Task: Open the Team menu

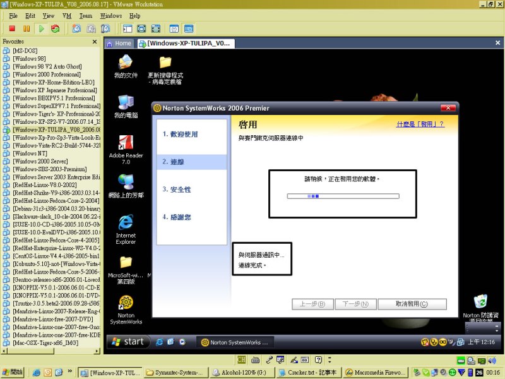Action: (86, 16)
